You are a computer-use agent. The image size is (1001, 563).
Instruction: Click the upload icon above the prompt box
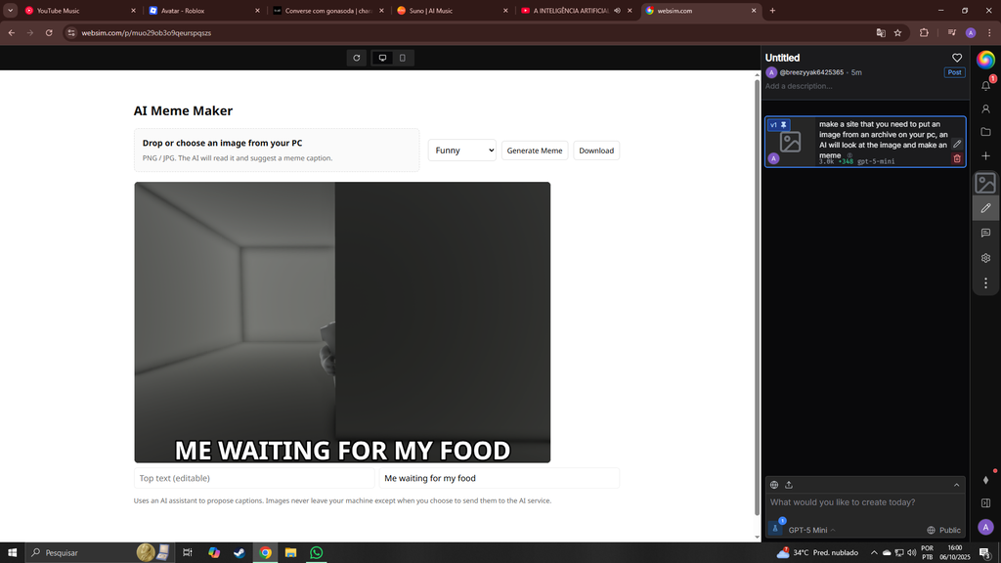pyautogui.click(x=789, y=485)
